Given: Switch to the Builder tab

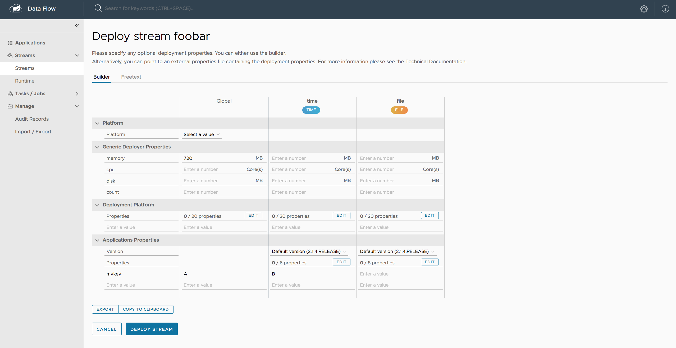Looking at the screenshot, I should click(x=101, y=76).
